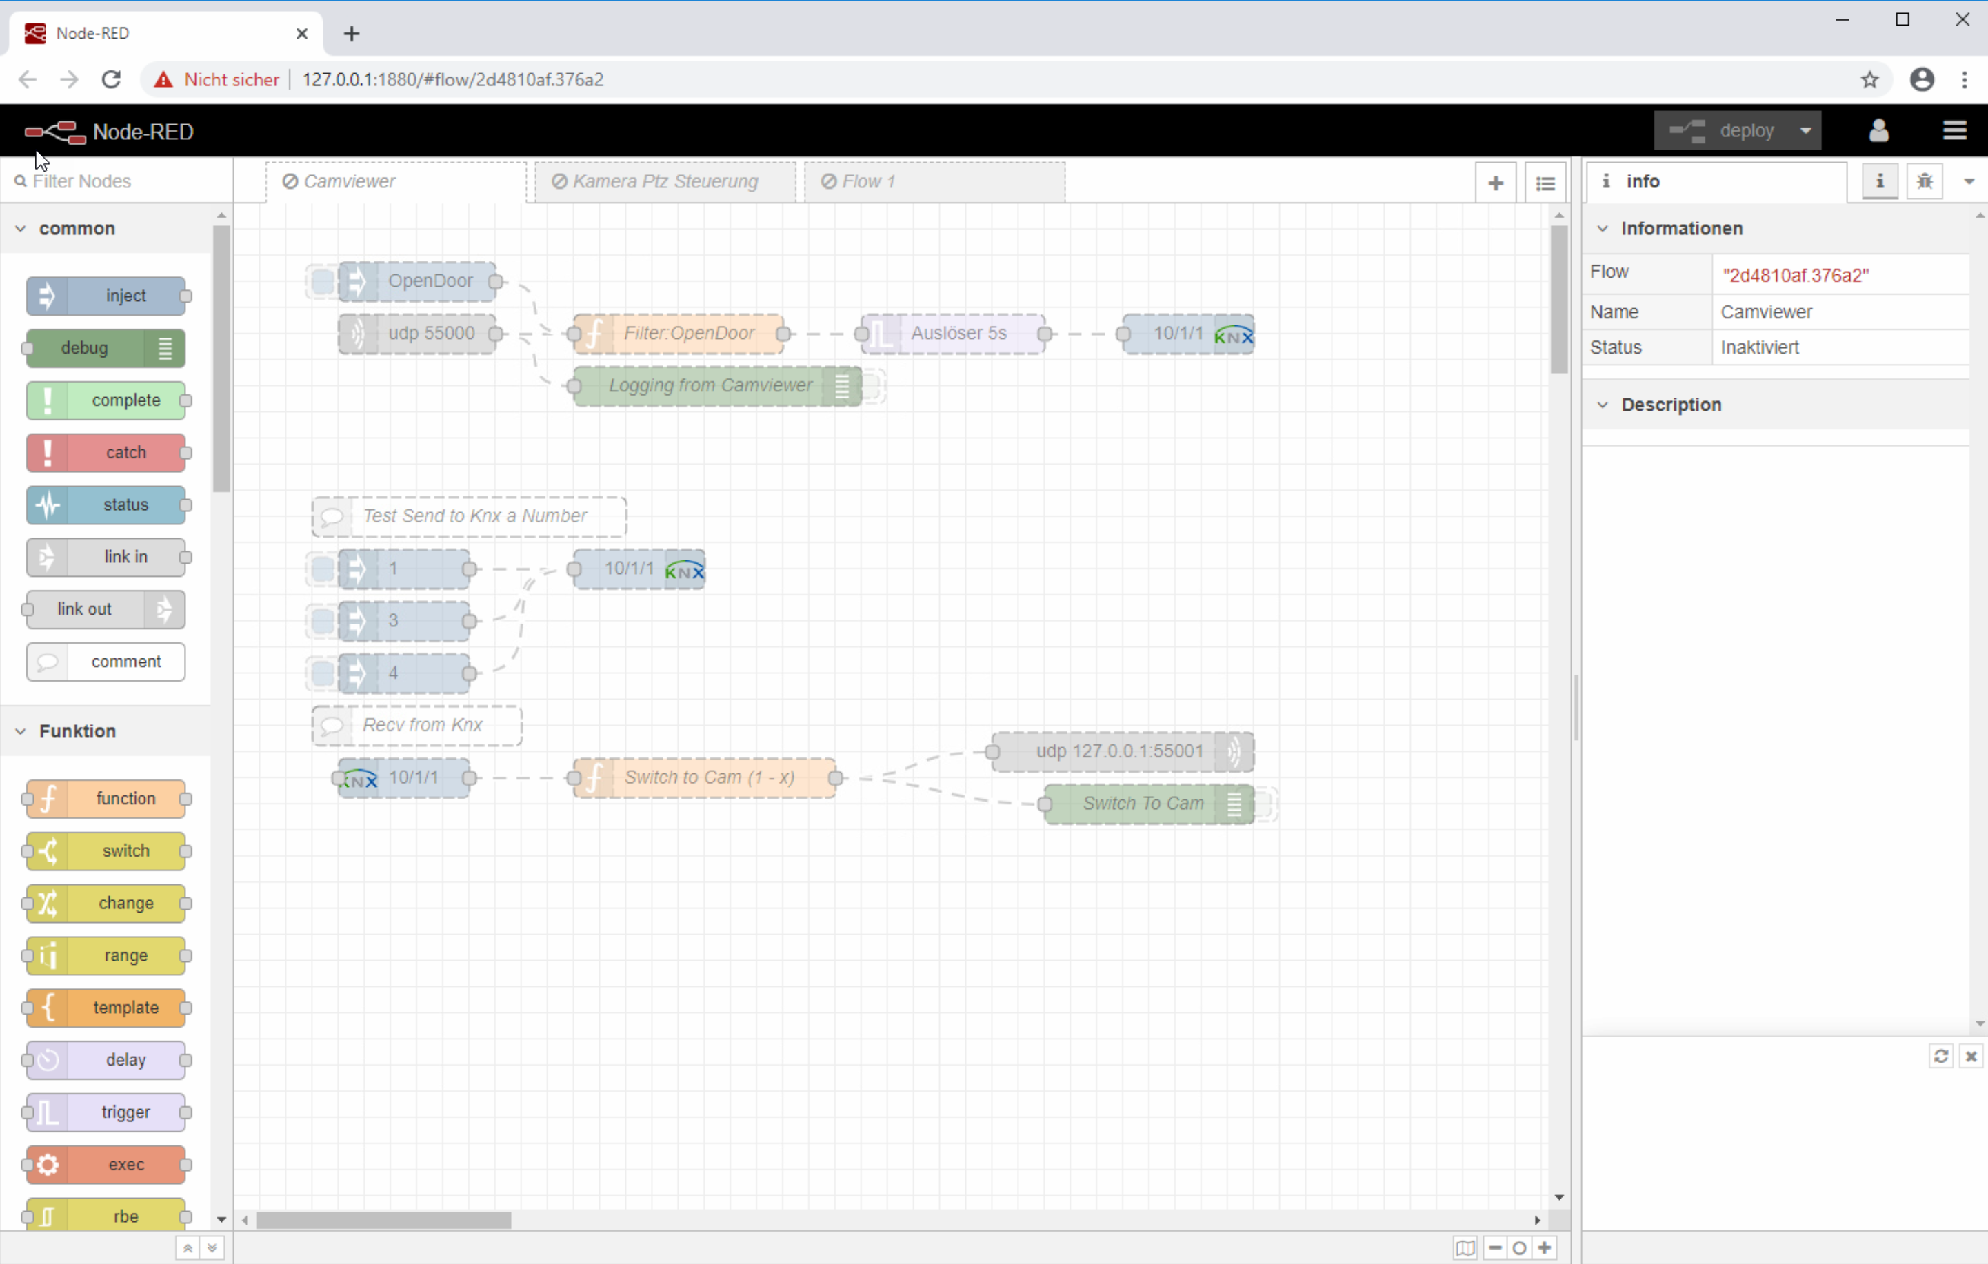Click the zoom out minus button
The height and width of the screenshot is (1264, 1988).
tap(1495, 1247)
